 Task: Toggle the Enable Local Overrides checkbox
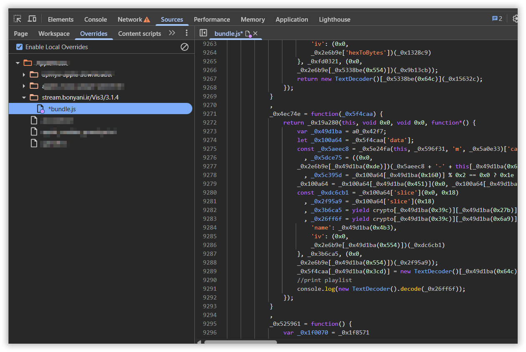pyautogui.click(x=19, y=47)
